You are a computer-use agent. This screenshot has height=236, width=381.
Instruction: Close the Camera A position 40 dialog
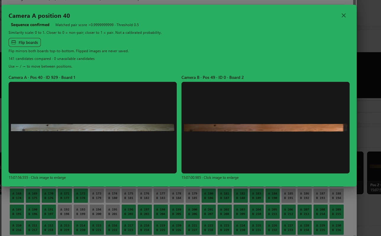click(x=343, y=15)
